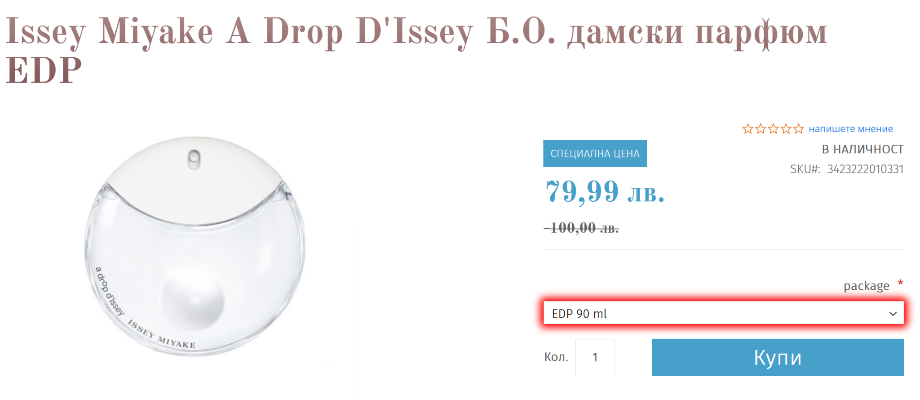Click the second rating star
This screenshot has width=920, height=400.
tap(761, 129)
